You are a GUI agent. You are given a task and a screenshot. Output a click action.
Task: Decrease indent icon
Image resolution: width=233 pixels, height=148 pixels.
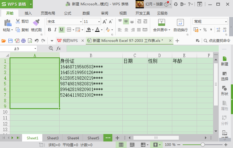(x=139, y=21)
